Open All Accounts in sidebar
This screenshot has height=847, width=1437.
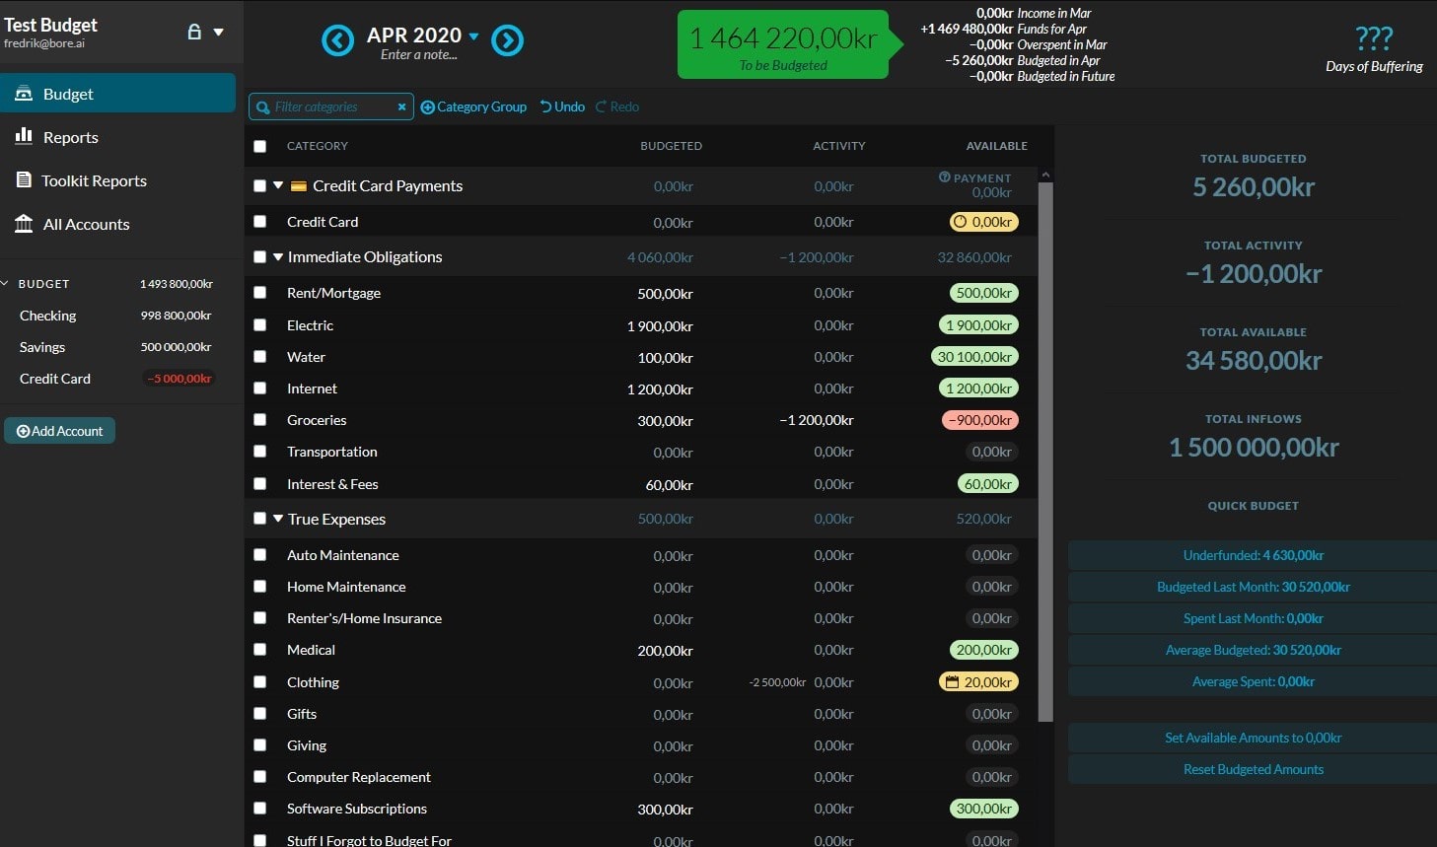pyautogui.click(x=86, y=224)
